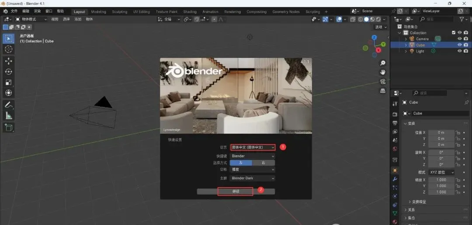Toggle proportional editing button

[214, 19]
